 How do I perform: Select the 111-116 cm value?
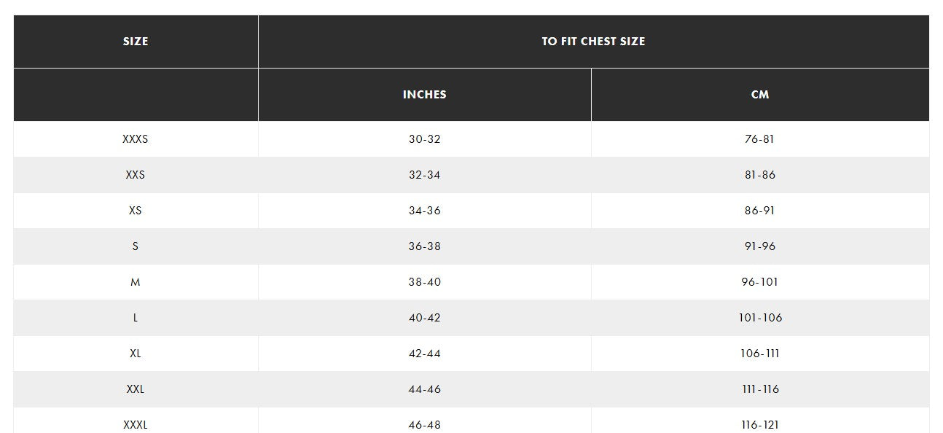point(760,389)
